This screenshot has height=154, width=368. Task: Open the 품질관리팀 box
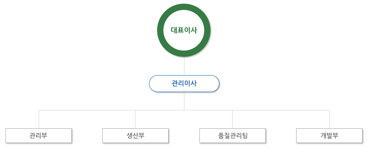click(x=232, y=136)
